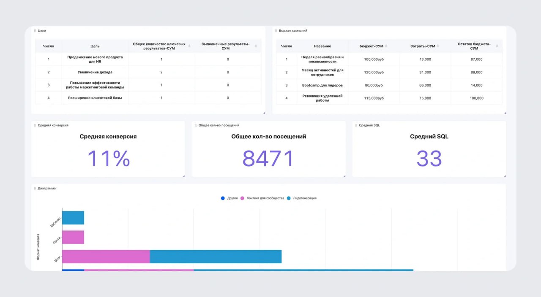Click the drag handle on "Средняя конверсия" card
The width and height of the screenshot is (541, 297).
click(x=36, y=125)
